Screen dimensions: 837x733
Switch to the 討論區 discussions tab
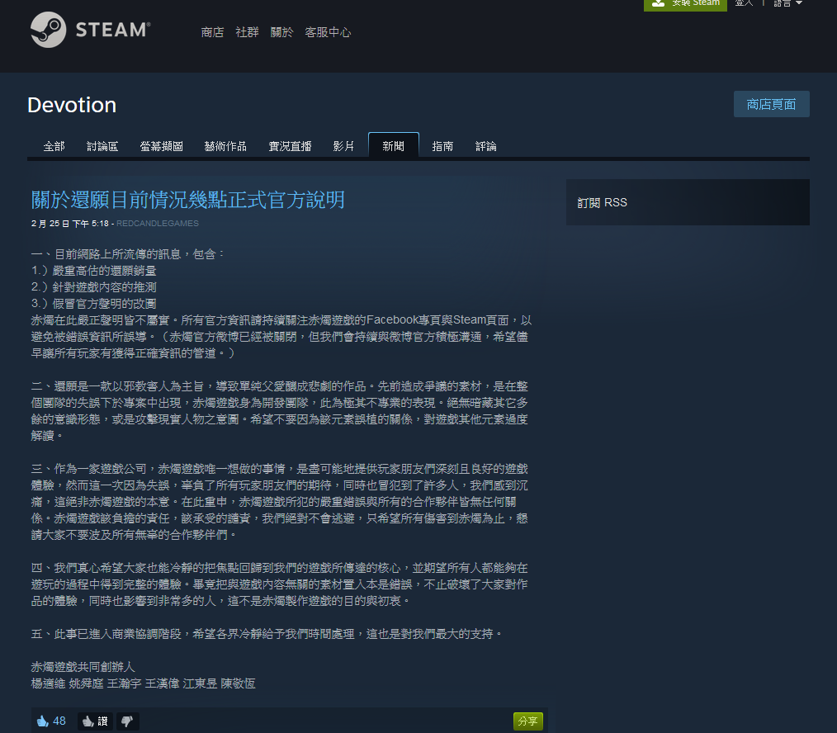(x=102, y=146)
